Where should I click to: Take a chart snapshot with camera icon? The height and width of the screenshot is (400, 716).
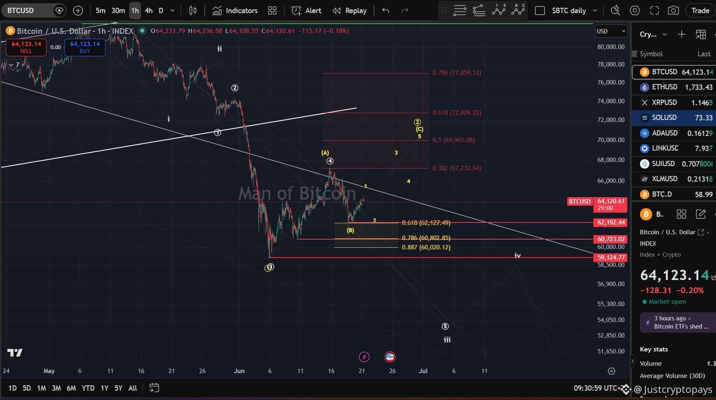[x=673, y=11]
